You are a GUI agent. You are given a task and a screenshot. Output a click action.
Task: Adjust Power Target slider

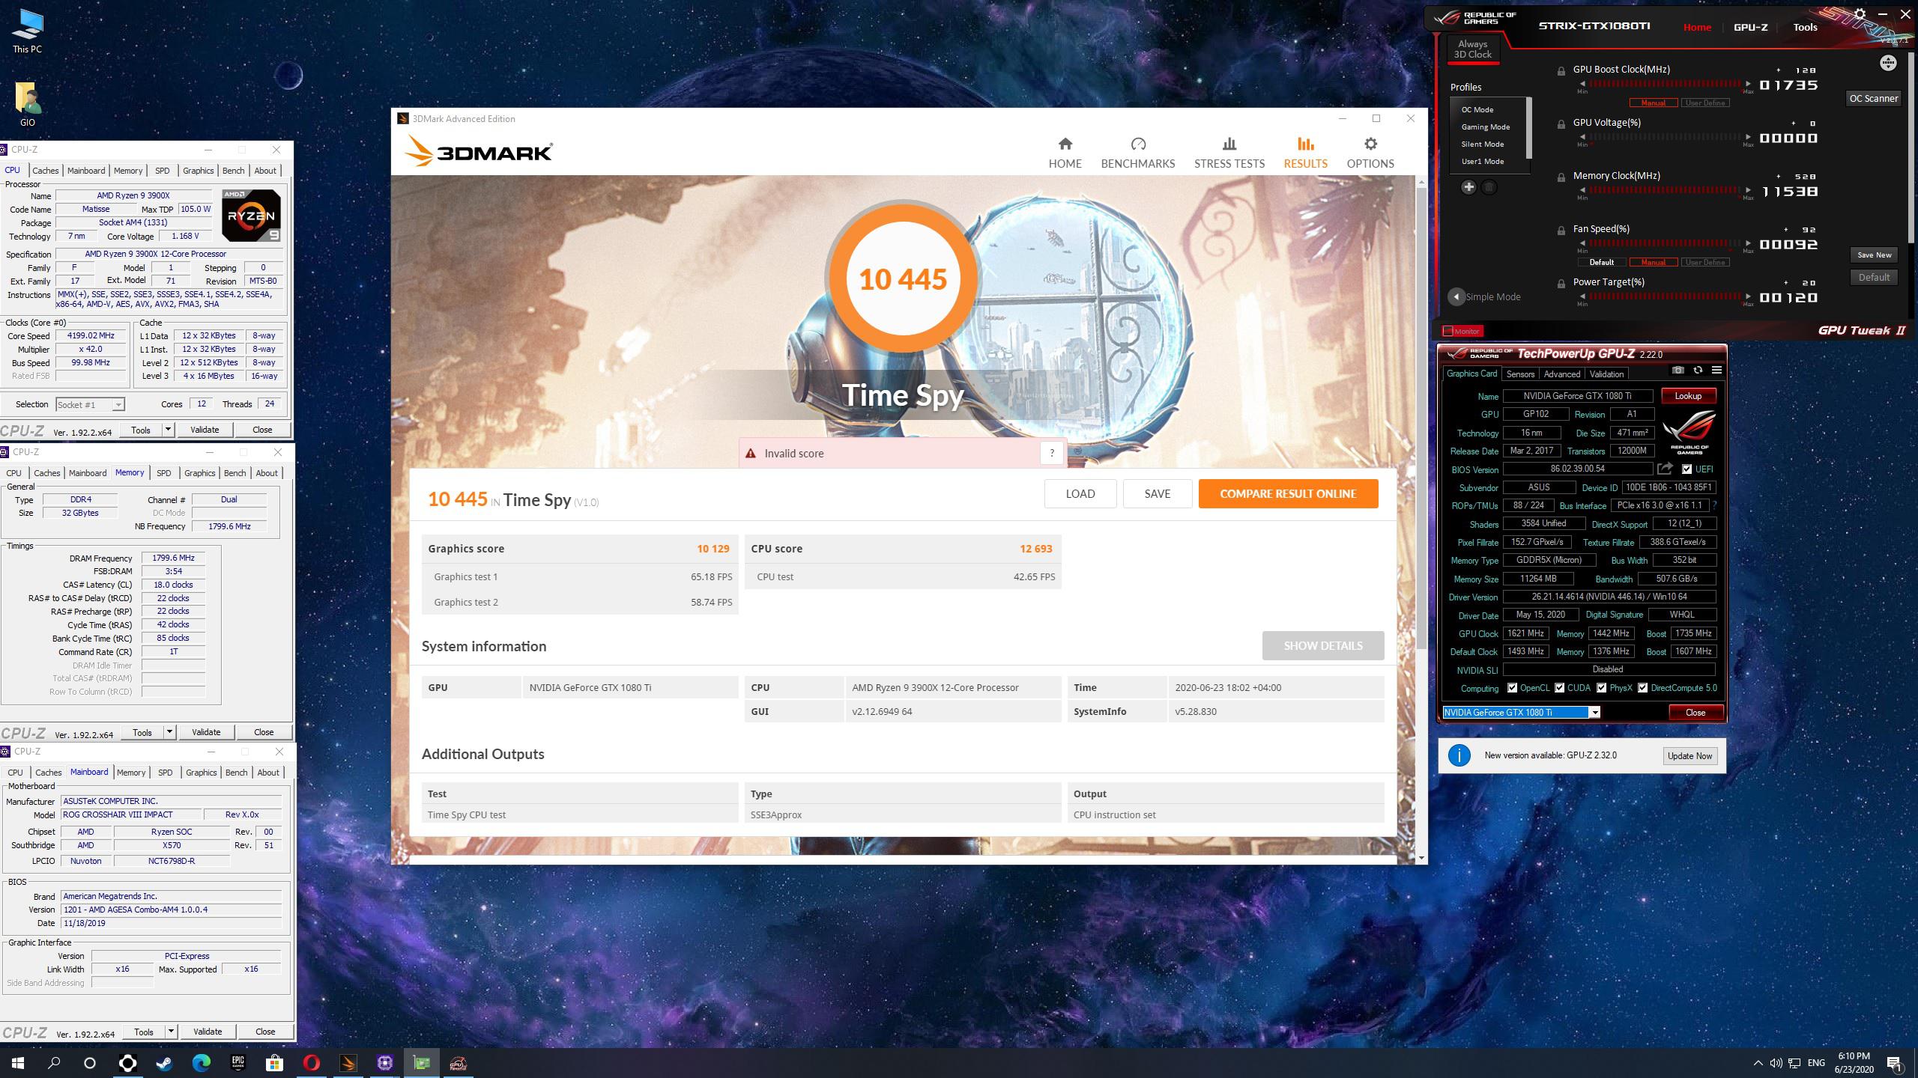(x=1665, y=296)
